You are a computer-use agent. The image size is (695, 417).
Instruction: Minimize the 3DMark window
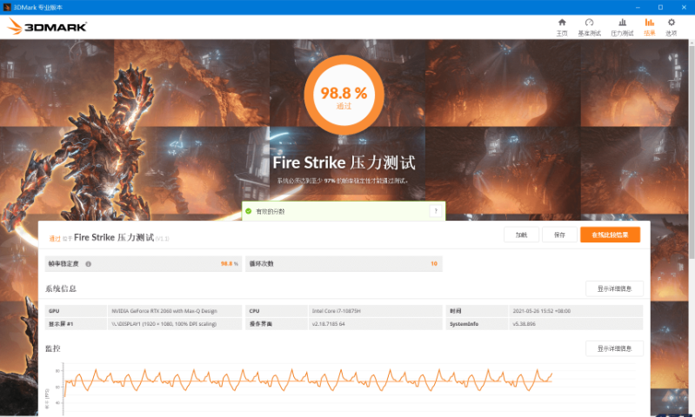638,7
